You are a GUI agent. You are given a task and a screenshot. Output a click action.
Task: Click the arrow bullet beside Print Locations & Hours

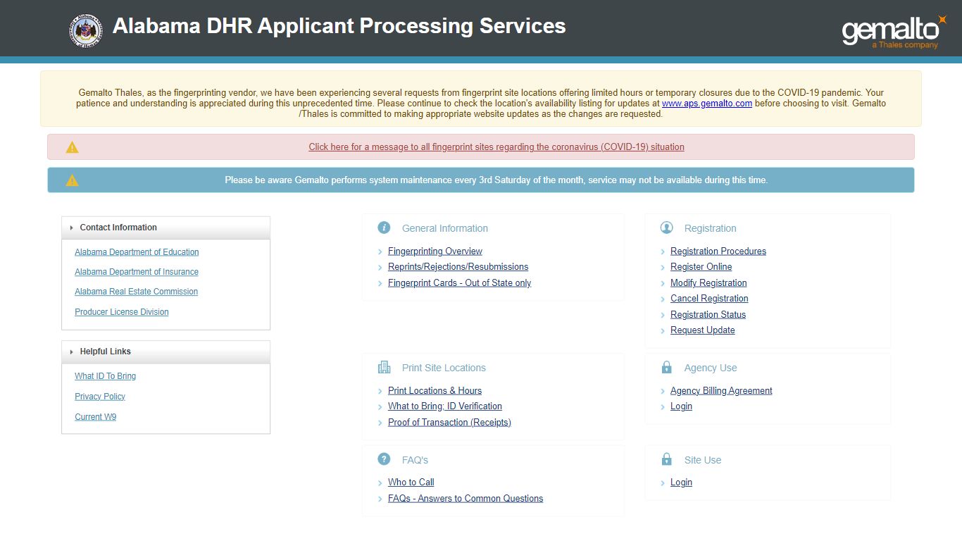(380, 391)
